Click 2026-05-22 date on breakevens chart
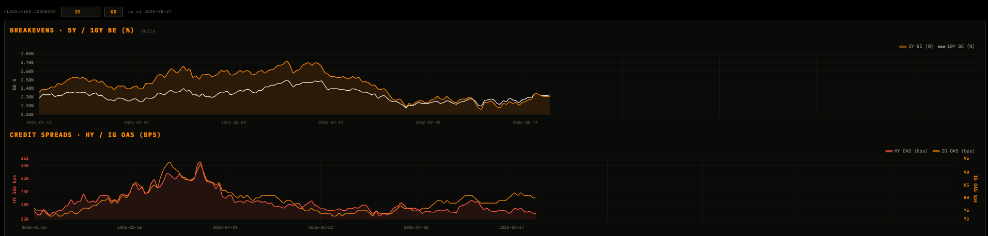Viewport: 988px width, 236px height. coord(331,123)
